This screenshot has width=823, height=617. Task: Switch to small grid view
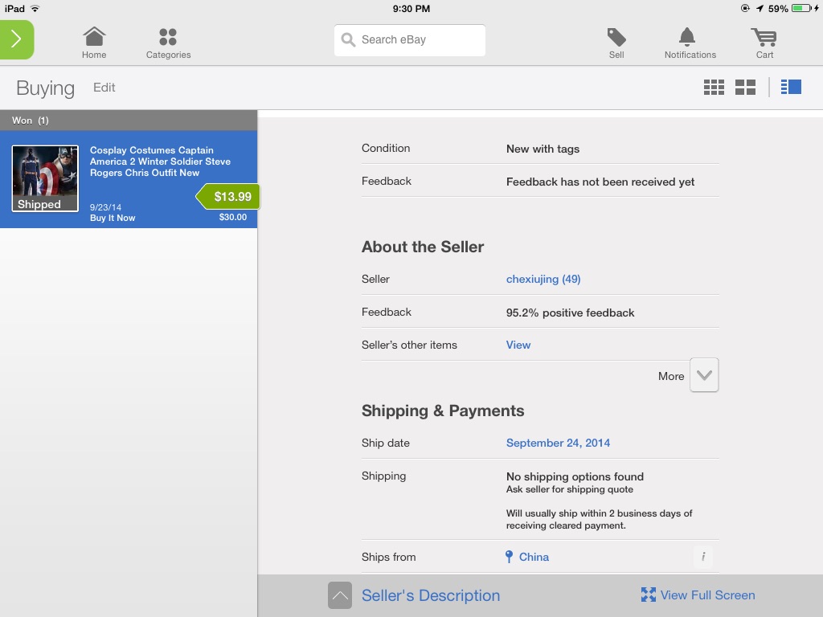click(x=714, y=87)
